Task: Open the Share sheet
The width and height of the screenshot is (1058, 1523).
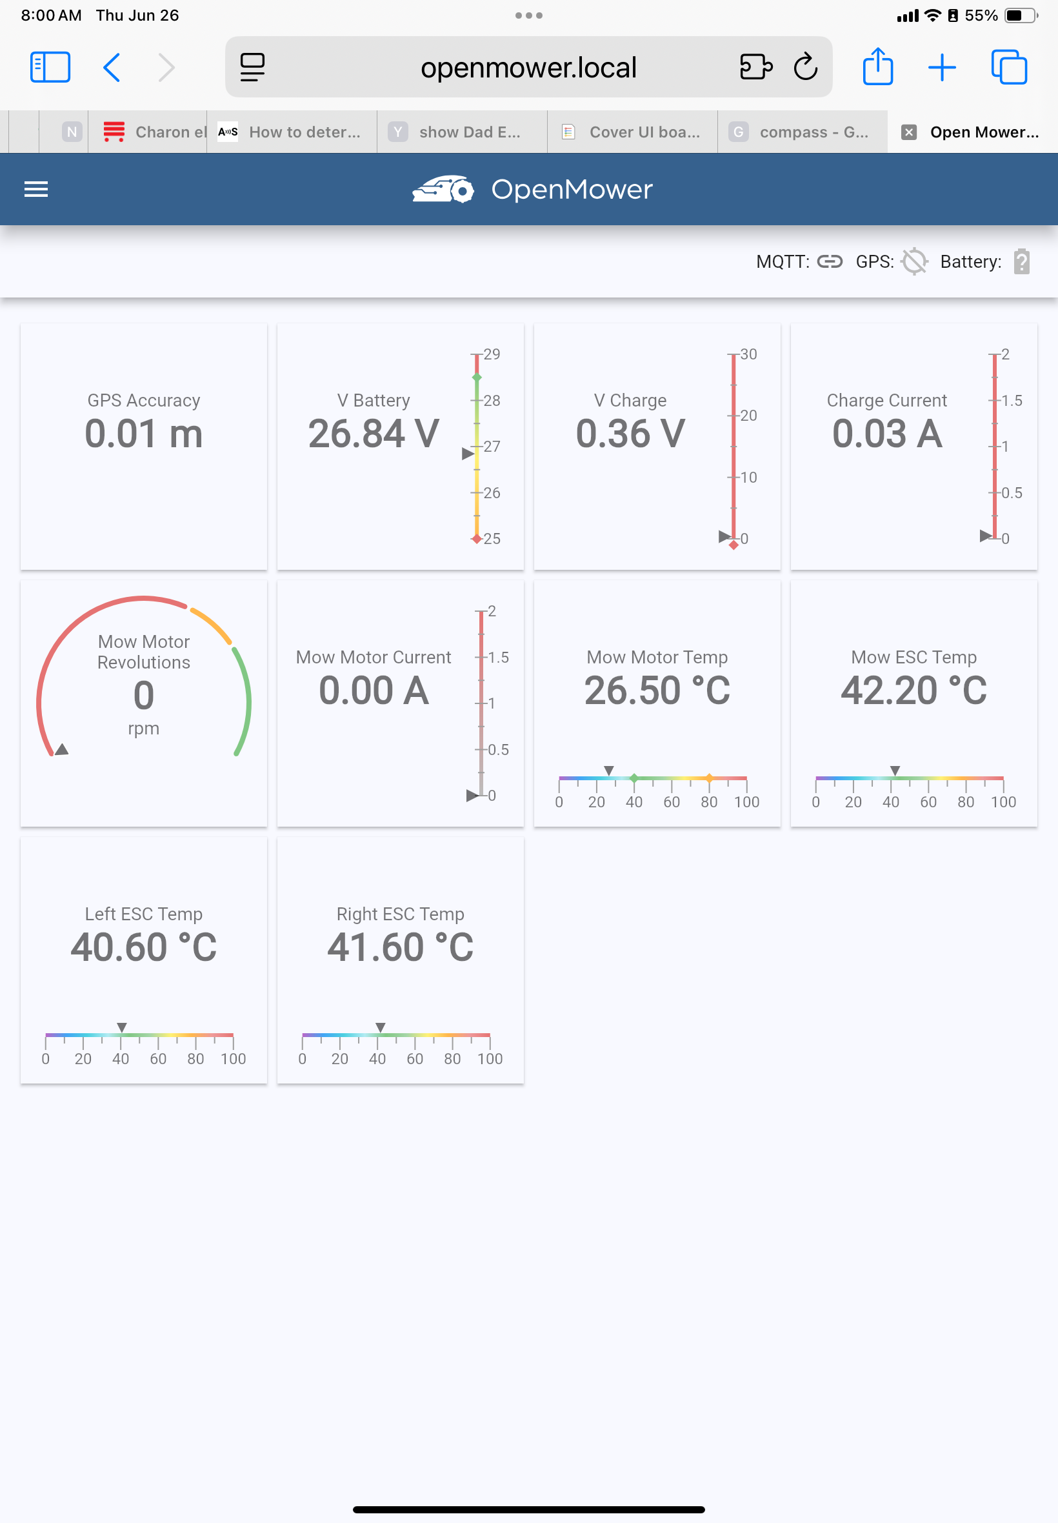Action: click(x=878, y=66)
